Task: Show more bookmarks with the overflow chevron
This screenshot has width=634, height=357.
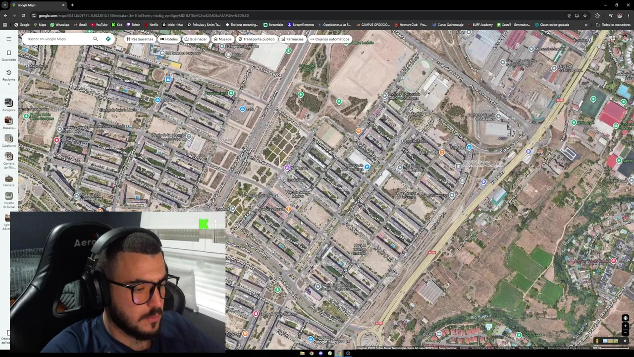Action: (x=586, y=25)
